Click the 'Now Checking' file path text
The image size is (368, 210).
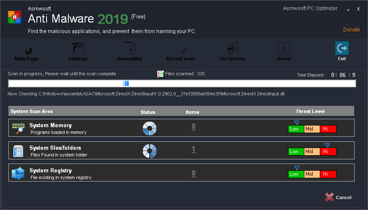[x=146, y=94]
